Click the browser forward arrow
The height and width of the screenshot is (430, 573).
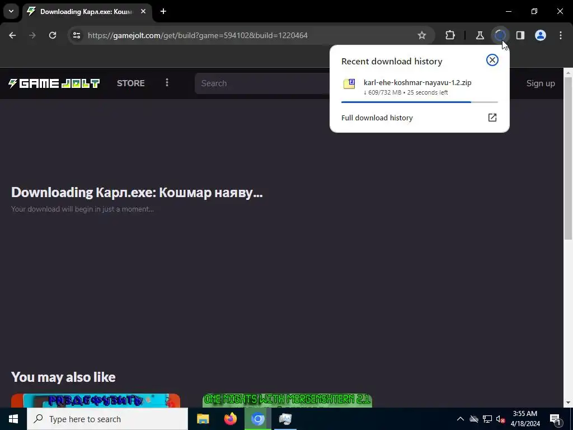pos(32,35)
